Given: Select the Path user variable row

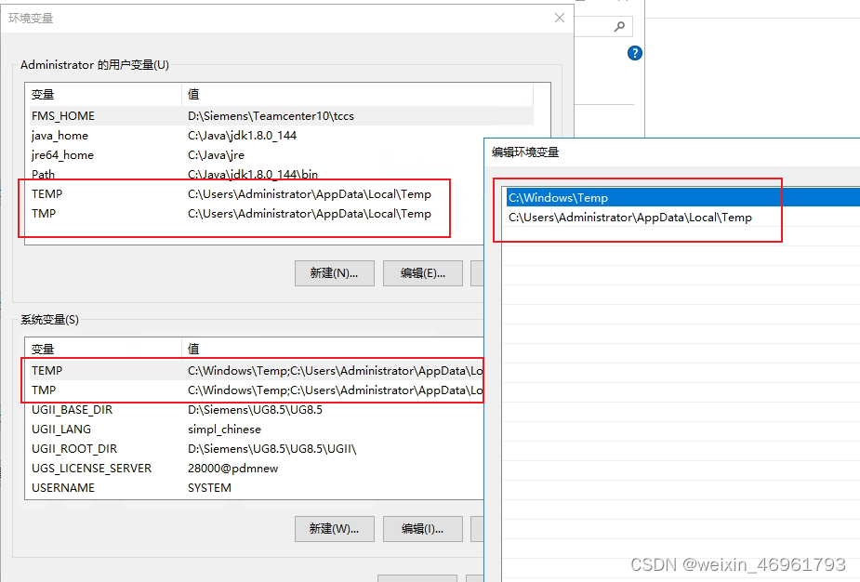Looking at the screenshot, I should click(x=43, y=175).
